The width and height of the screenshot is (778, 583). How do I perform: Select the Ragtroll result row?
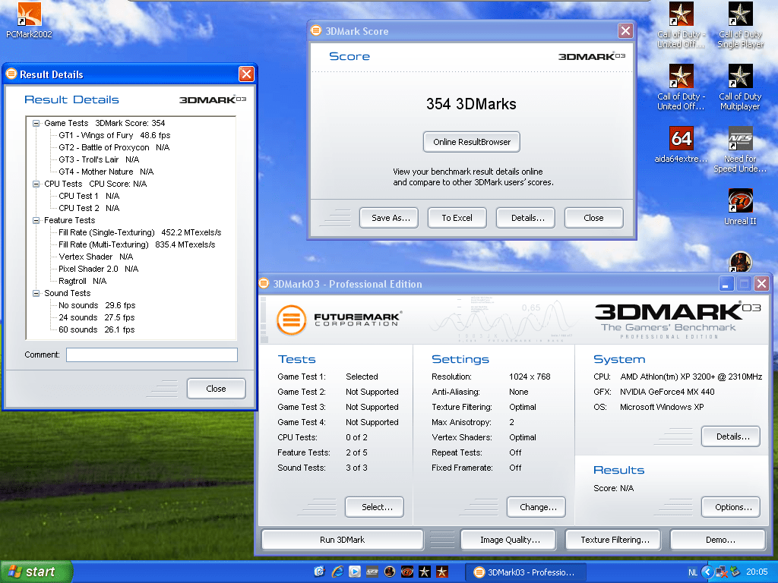[82, 281]
